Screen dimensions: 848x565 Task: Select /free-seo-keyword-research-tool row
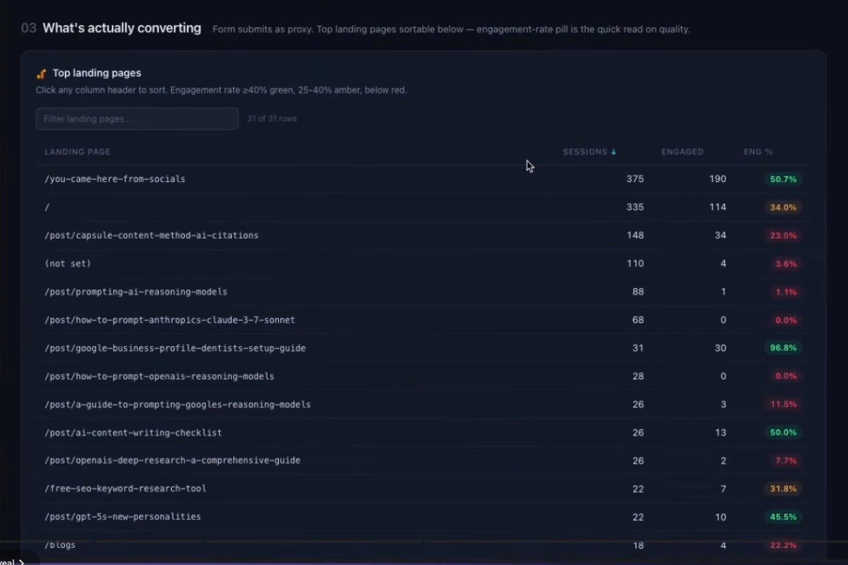[x=423, y=489]
